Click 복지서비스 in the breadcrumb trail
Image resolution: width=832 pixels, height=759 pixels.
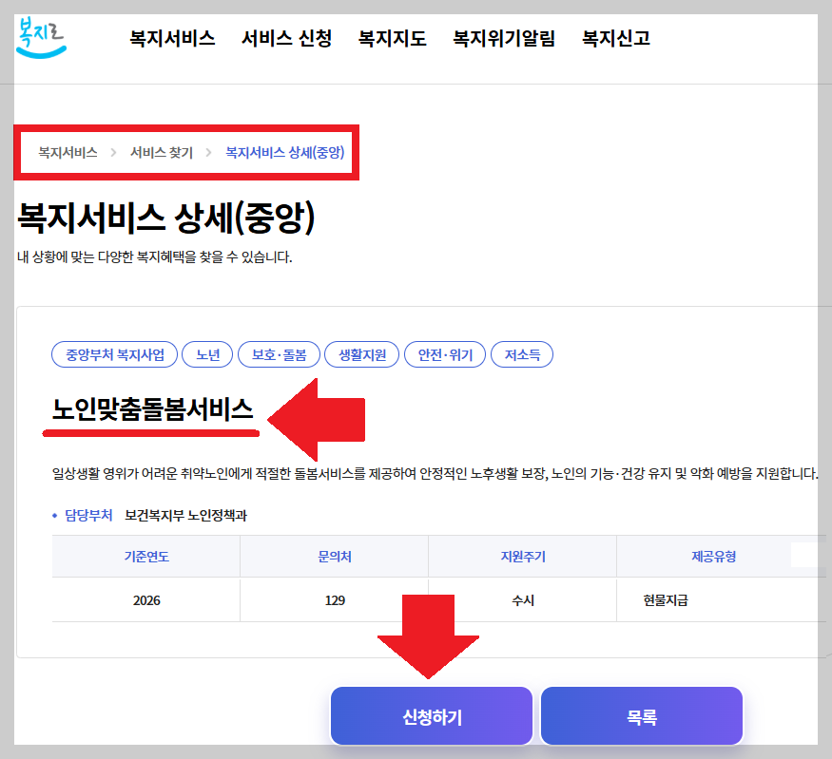pos(65,151)
